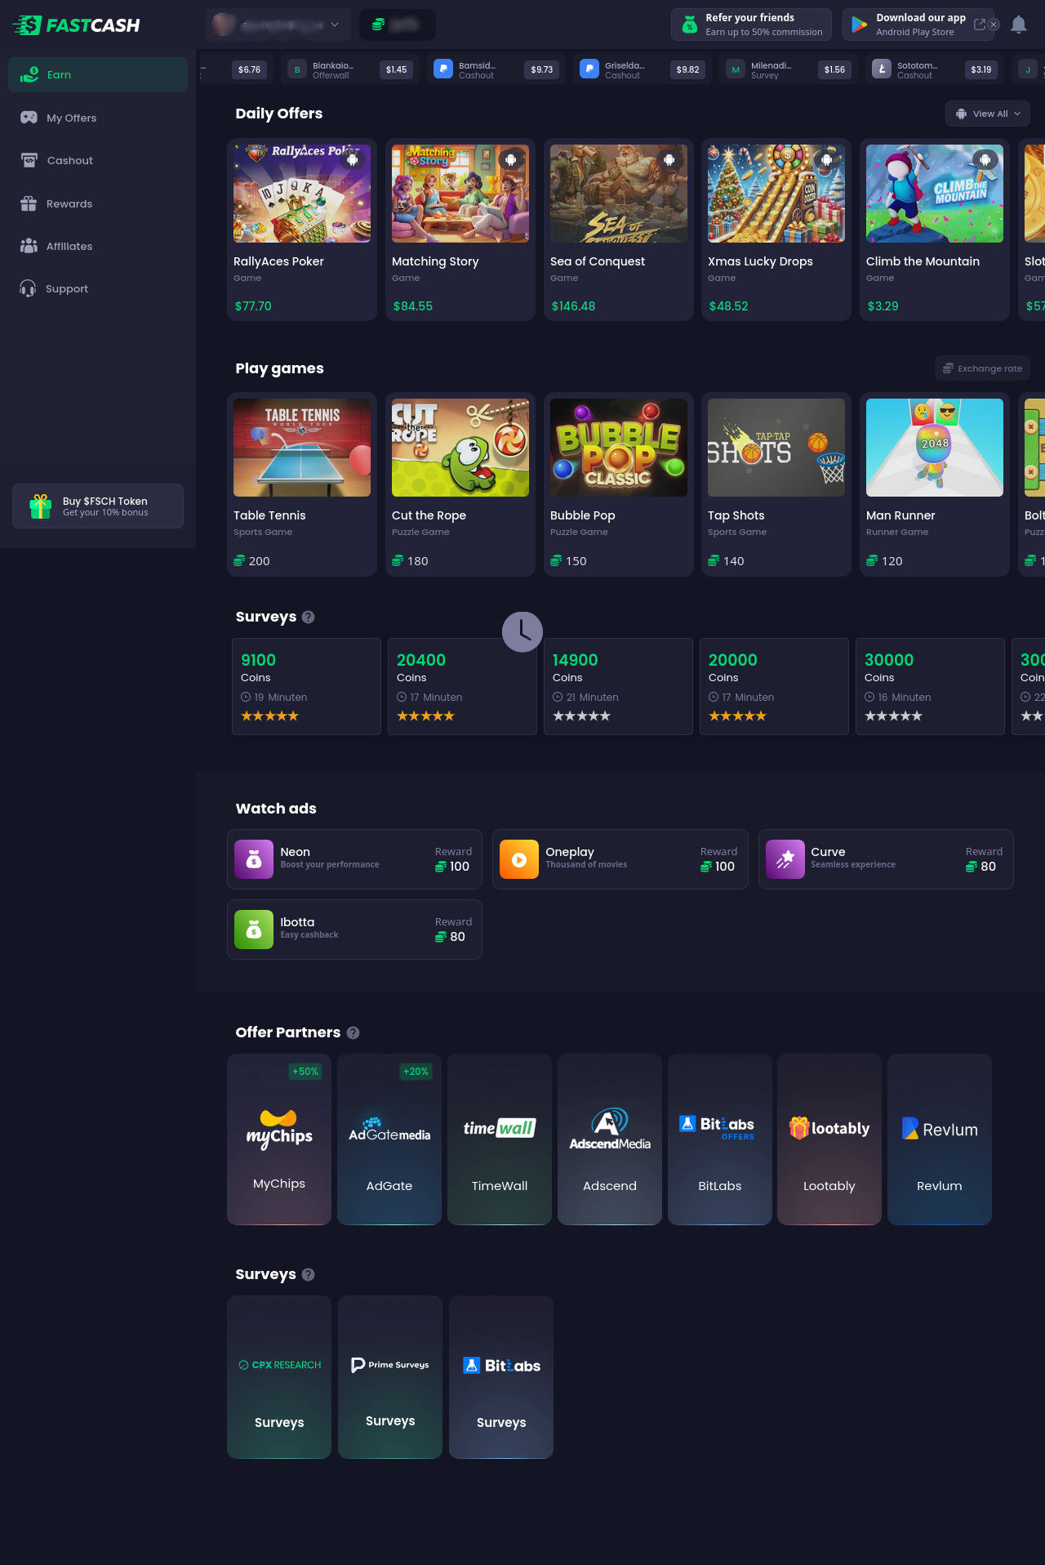Open the Cashout page
The height and width of the screenshot is (1565, 1045).
98,160
